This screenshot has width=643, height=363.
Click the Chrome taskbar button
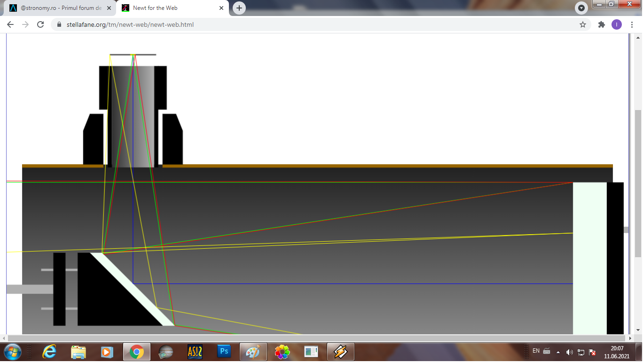(x=137, y=352)
